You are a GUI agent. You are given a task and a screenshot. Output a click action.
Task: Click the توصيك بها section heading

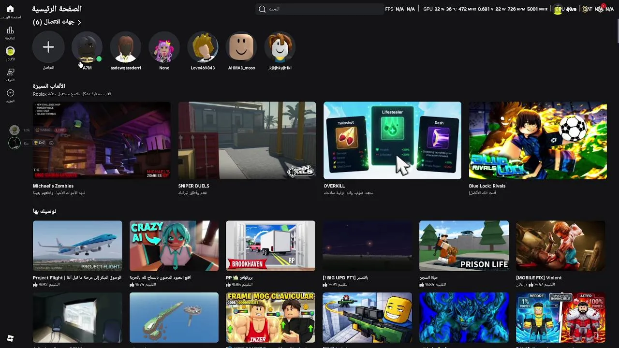click(44, 211)
